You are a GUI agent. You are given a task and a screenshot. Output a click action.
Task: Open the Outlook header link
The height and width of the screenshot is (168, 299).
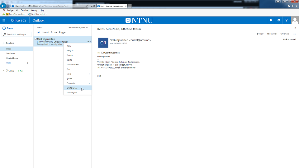tap(38, 21)
